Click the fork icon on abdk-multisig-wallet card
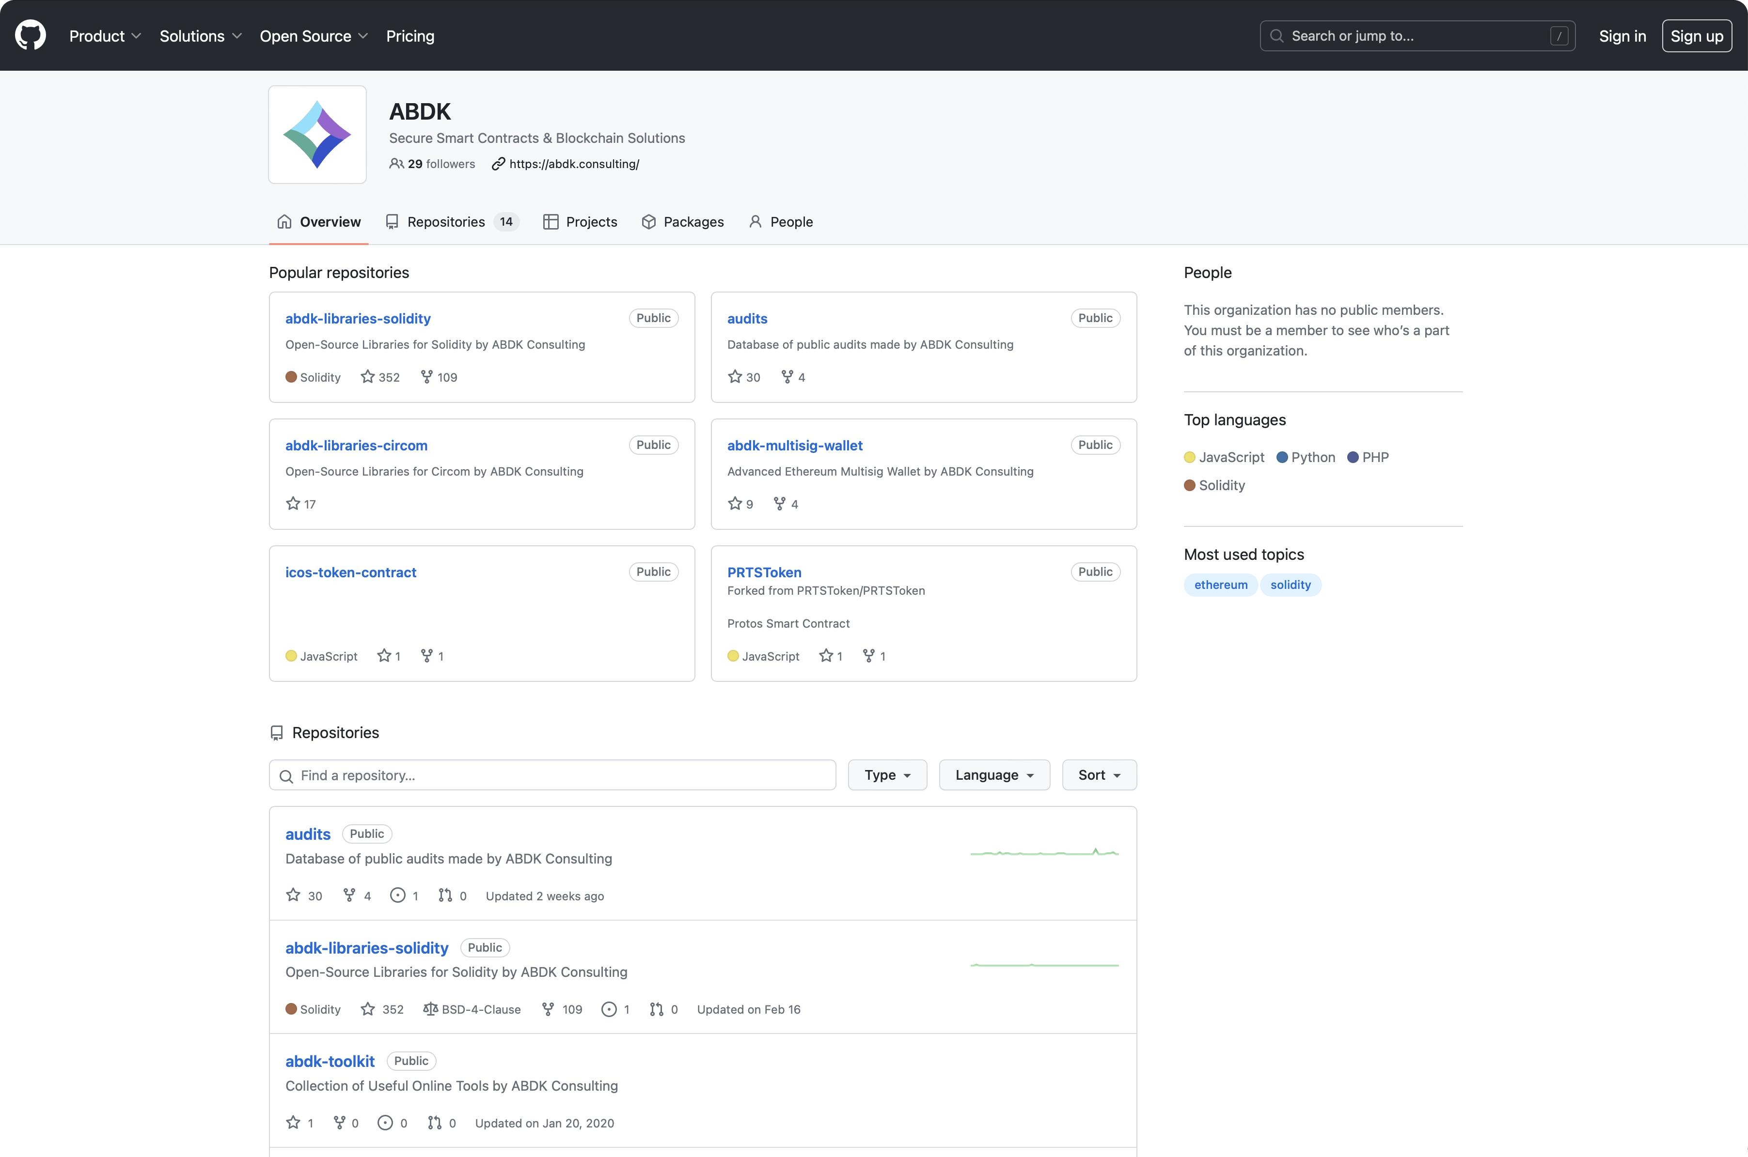The image size is (1748, 1157). click(x=780, y=504)
